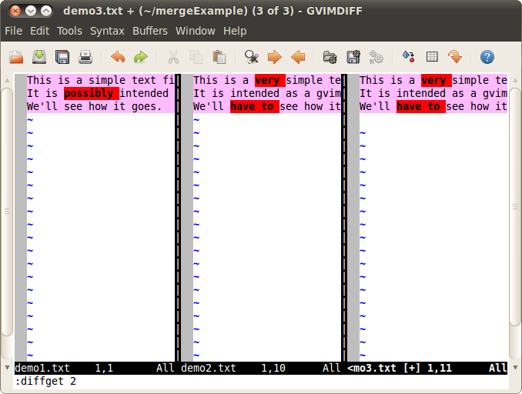The height and width of the screenshot is (394, 522).
Task: Close the GVIMDIFF window
Action: 15,11
